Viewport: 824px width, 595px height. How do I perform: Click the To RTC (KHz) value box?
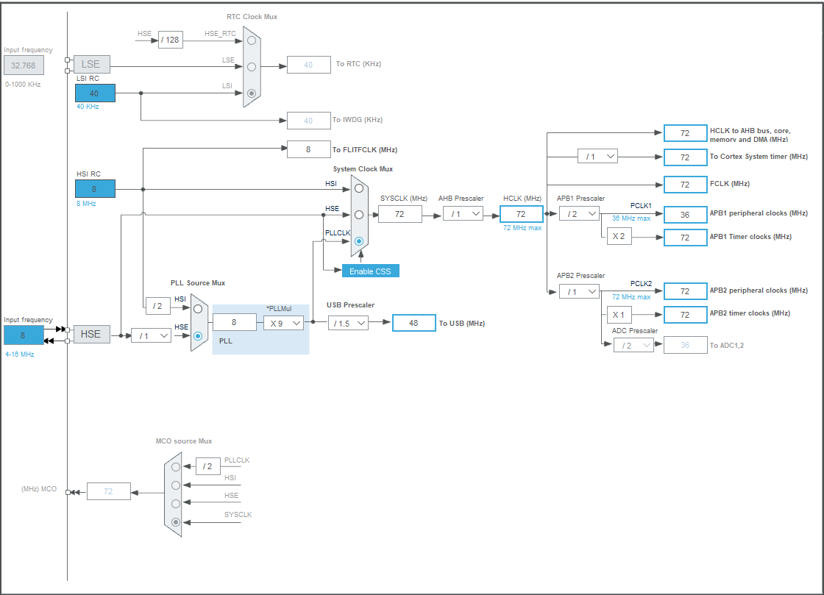pyautogui.click(x=309, y=65)
